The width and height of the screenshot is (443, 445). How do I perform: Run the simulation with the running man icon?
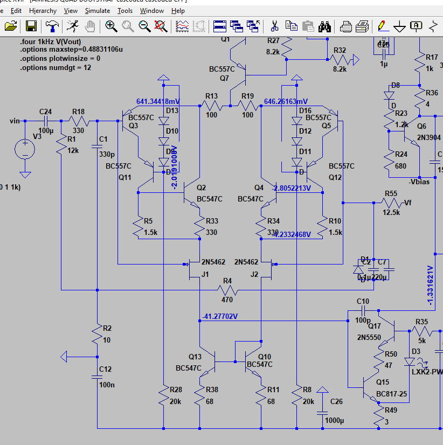tap(73, 26)
